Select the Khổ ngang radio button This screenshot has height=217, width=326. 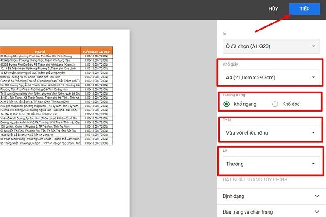click(226, 104)
